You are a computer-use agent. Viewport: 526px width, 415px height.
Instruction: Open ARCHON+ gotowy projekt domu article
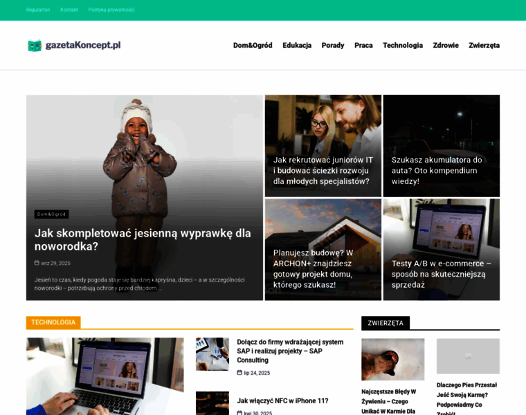point(313,269)
